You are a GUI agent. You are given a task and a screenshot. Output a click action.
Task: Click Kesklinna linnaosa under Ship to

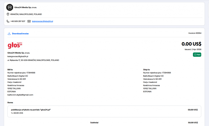coord(151,85)
